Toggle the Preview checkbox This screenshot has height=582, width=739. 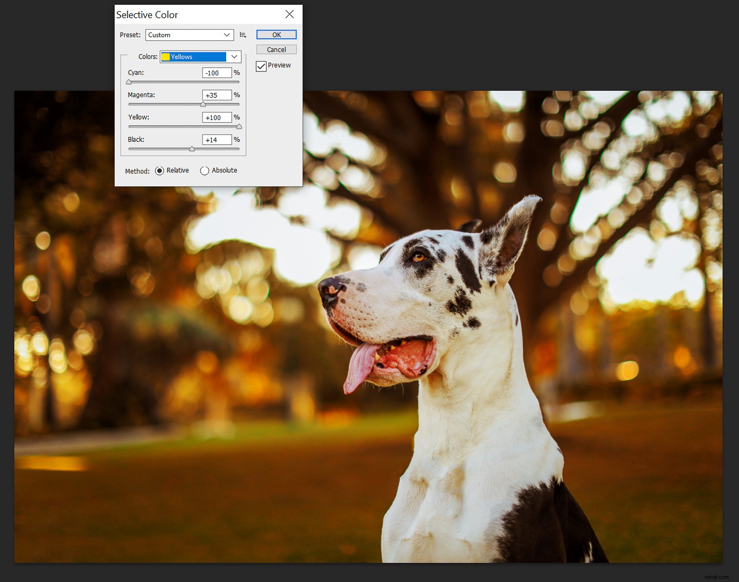pyautogui.click(x=261, y=66)
